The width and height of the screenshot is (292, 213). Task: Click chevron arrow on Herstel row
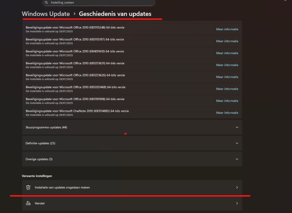(237, 203)
